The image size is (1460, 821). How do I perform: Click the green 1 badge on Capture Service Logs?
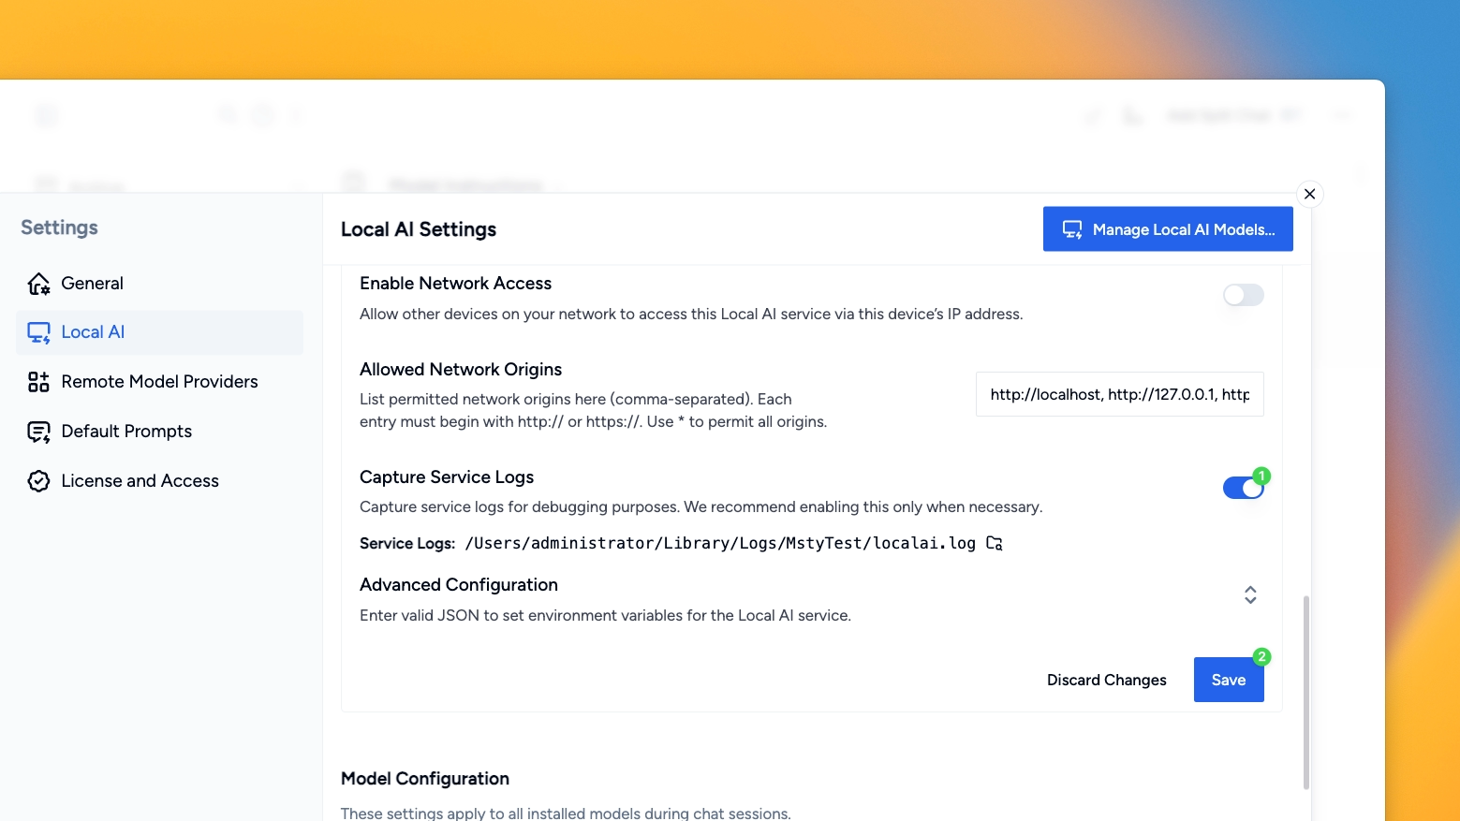point(1261,475)
